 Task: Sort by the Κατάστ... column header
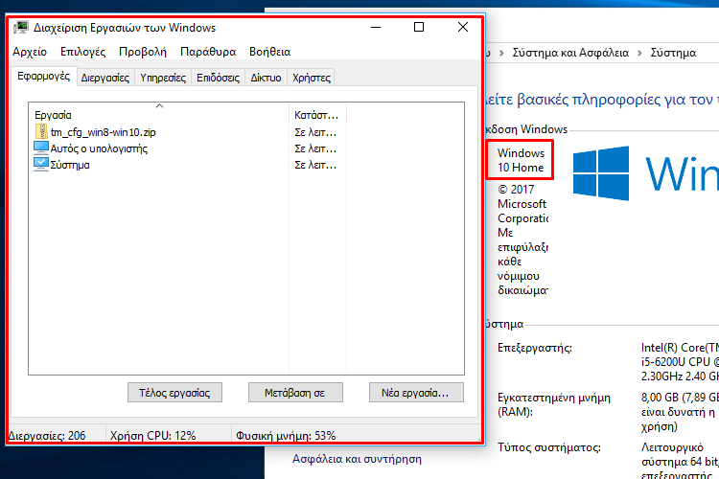[316, 115]
